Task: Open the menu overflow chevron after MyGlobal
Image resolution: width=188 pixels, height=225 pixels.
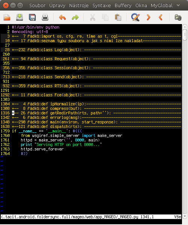Action: 178,5
